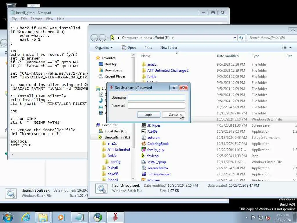Click the Local Disk (C:) drive icon

coord(101,131)
